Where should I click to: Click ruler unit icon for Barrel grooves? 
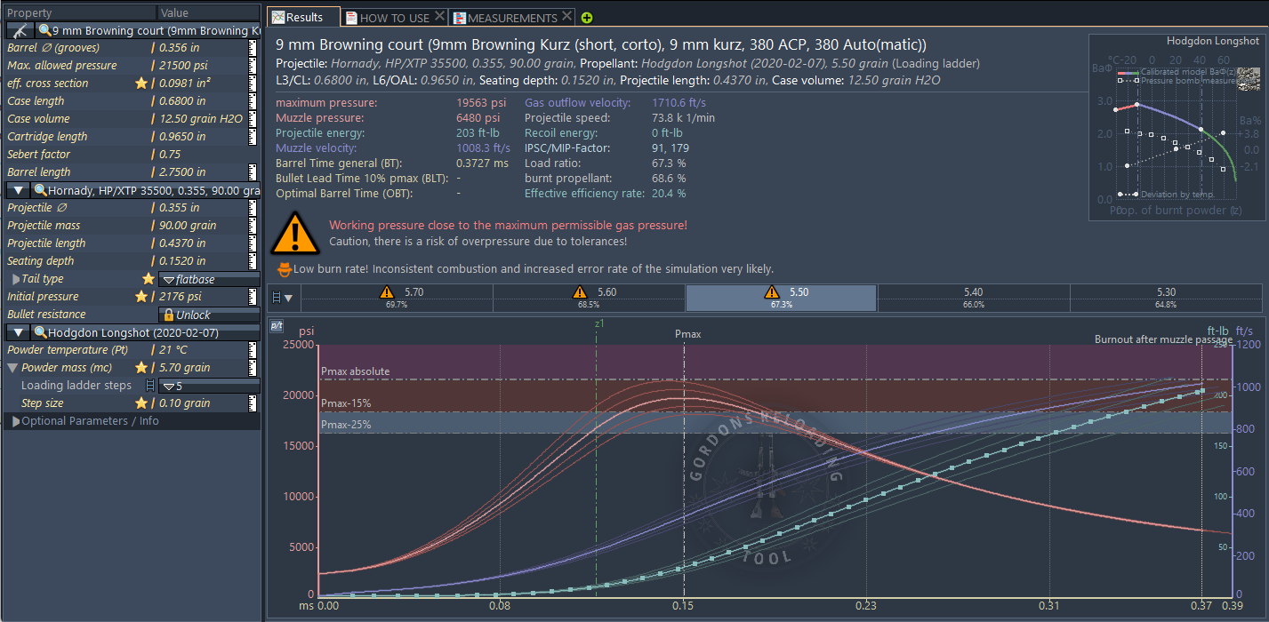(253, 48)
